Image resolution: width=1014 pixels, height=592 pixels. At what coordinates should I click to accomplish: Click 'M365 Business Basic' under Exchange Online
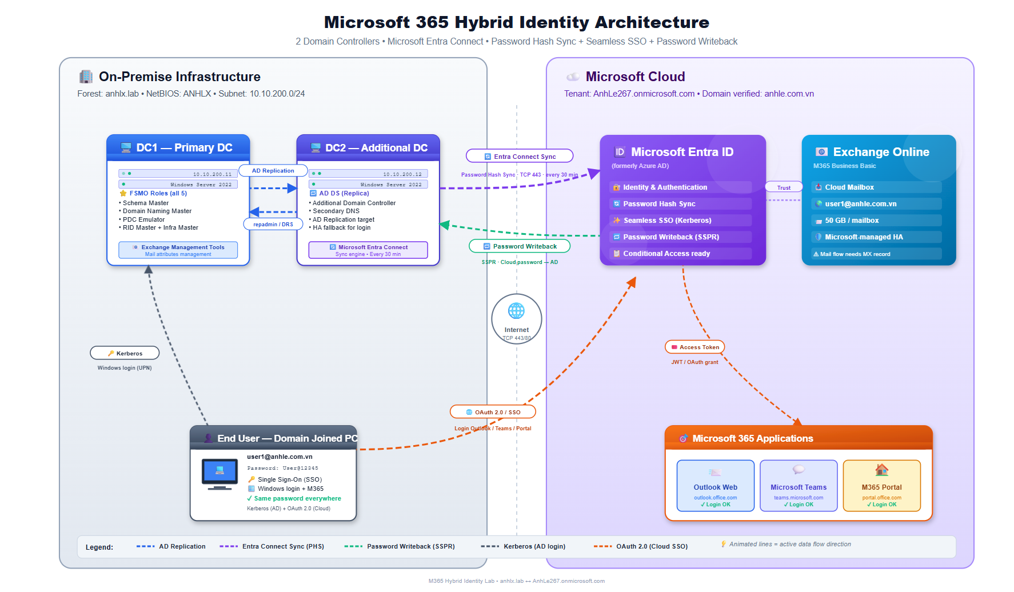click(x=844, y=166)
